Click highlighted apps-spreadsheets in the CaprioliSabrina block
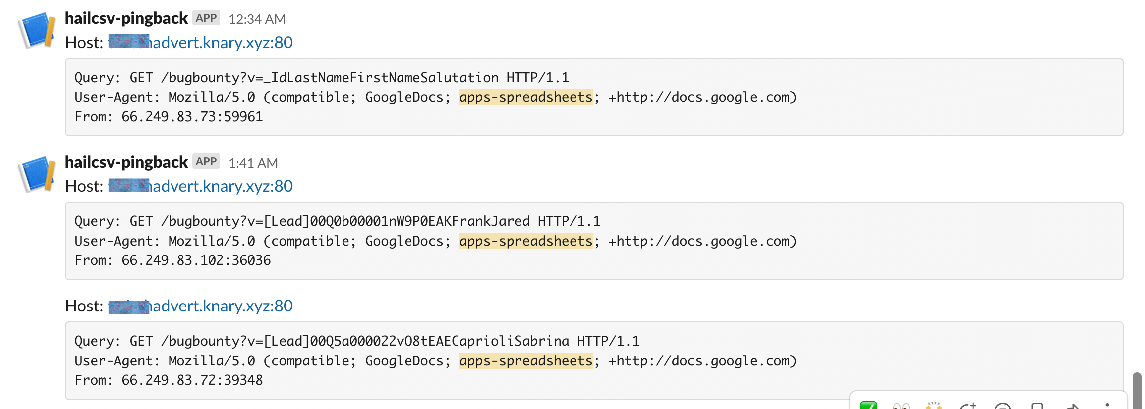1145x409 pixels. tap(526, 361)
